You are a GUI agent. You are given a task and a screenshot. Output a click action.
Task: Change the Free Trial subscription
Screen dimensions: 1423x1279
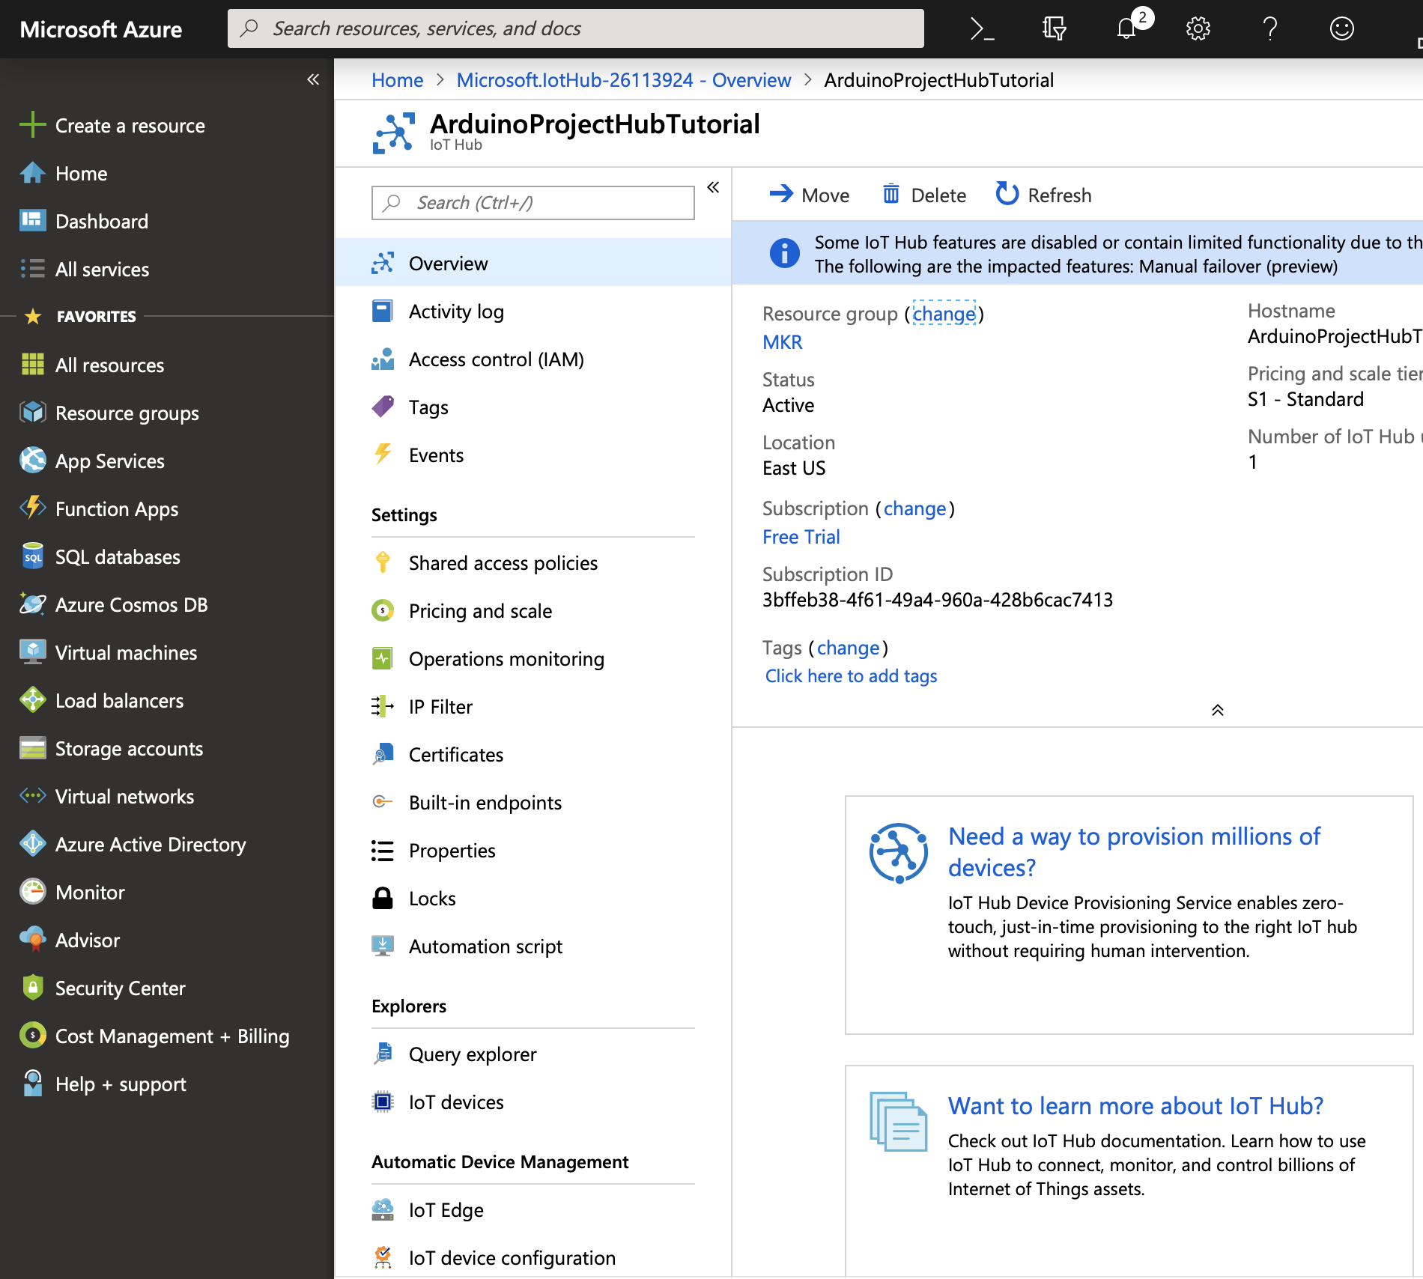[x=915, y=508]
